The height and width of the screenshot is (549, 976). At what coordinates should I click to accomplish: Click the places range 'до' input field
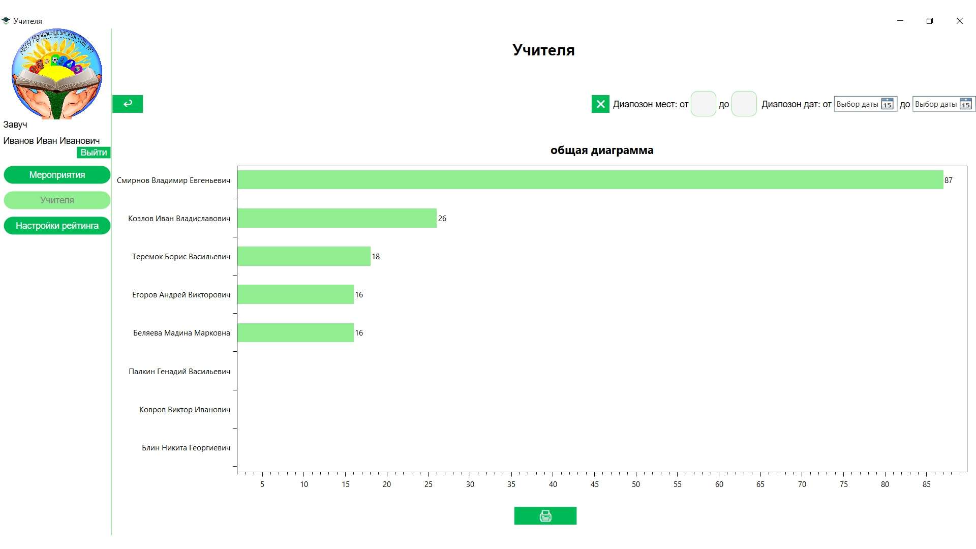point(744,104)
